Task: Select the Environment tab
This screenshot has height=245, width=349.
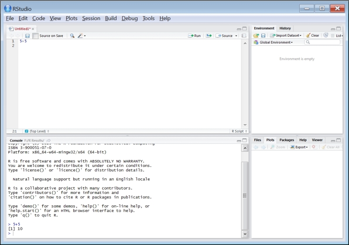Action: click(264, 28)
